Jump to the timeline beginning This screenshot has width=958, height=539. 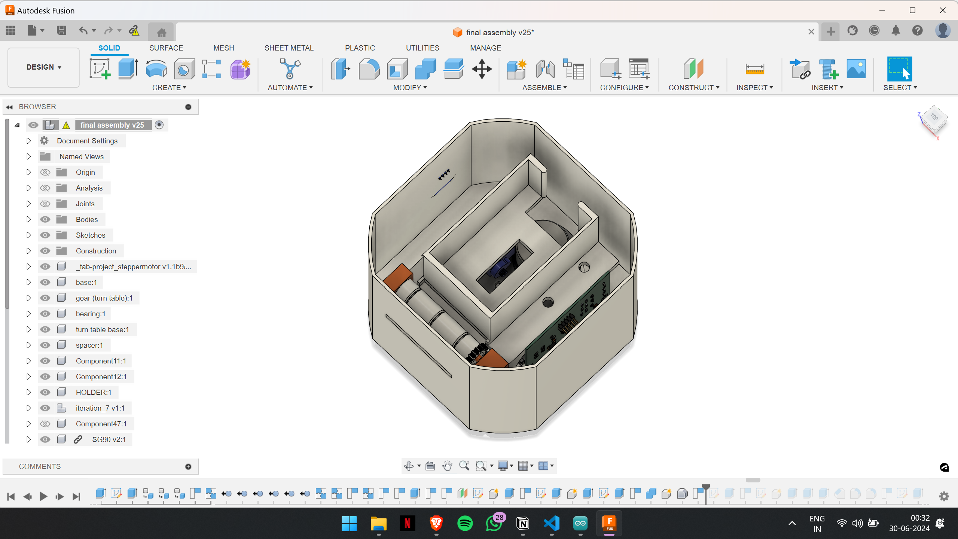click(x=11, y=497)
